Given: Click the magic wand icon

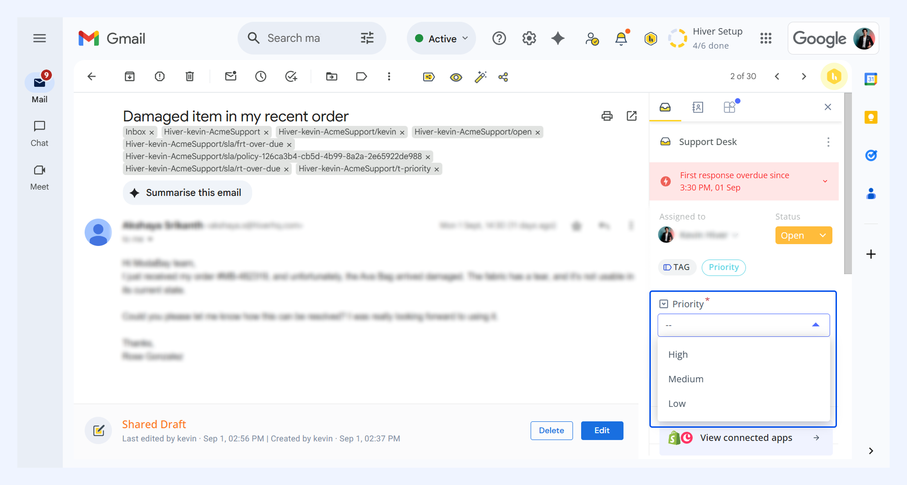Looking at the screenshot, I should pyautogui.click(x=481, y=77).
